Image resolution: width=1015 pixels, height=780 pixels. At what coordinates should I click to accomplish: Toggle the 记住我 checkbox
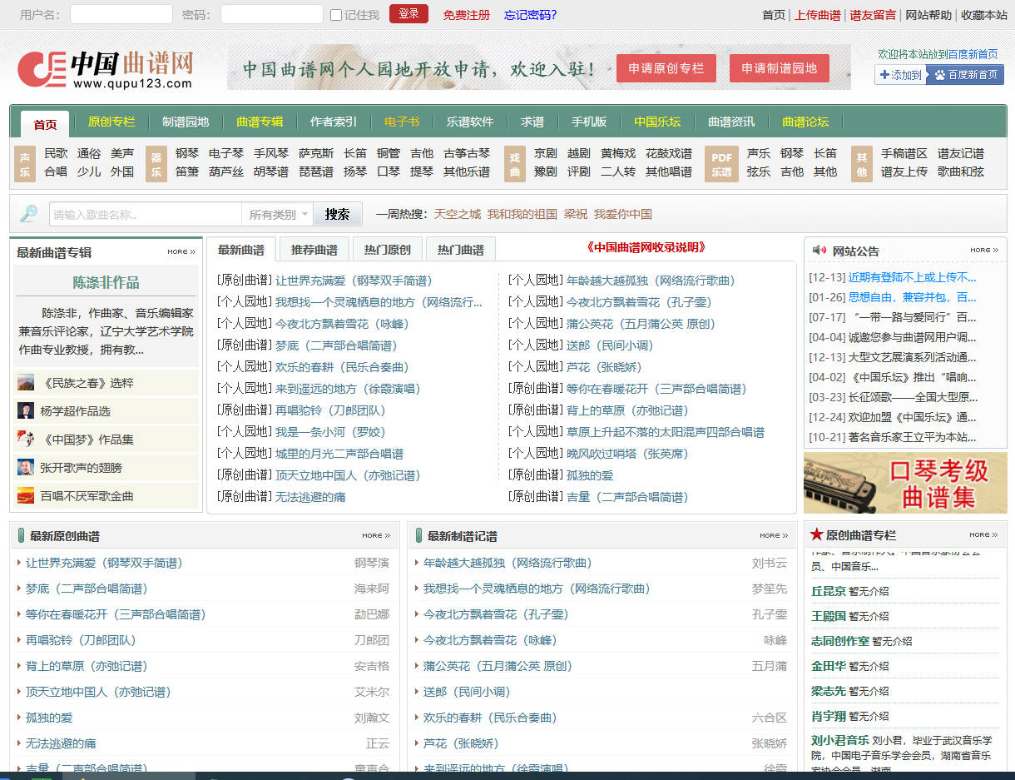point(336,15)
